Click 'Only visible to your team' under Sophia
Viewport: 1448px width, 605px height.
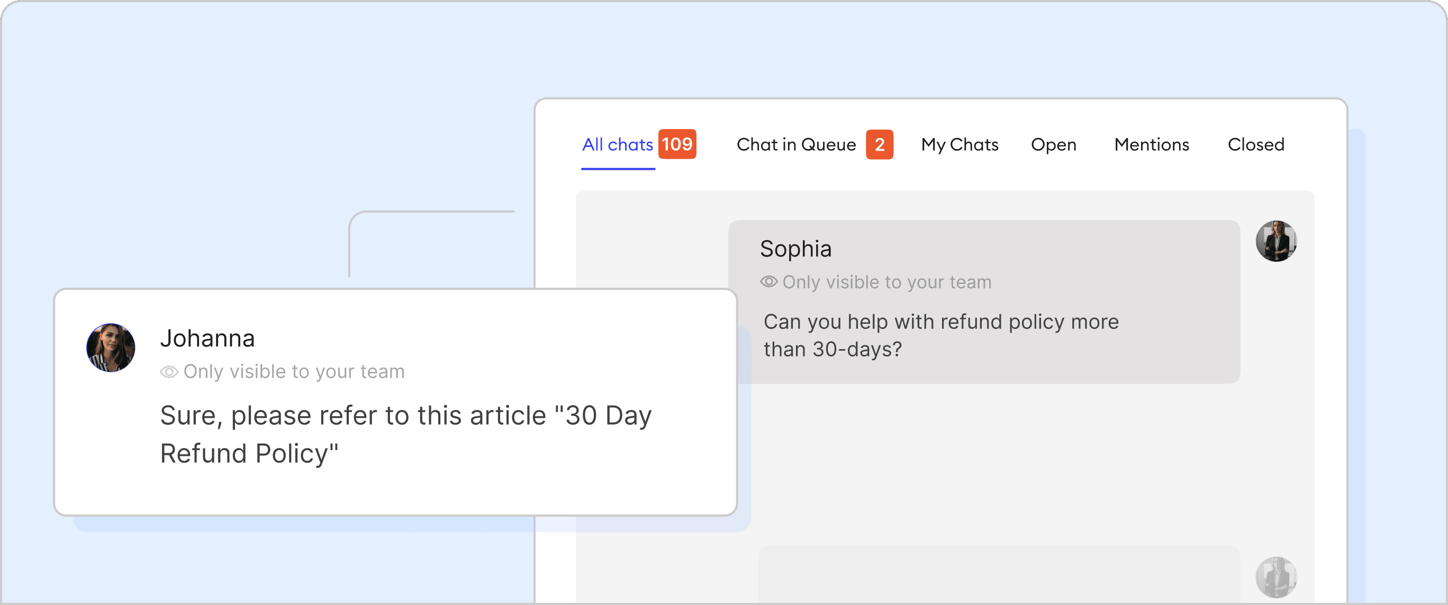886,282
